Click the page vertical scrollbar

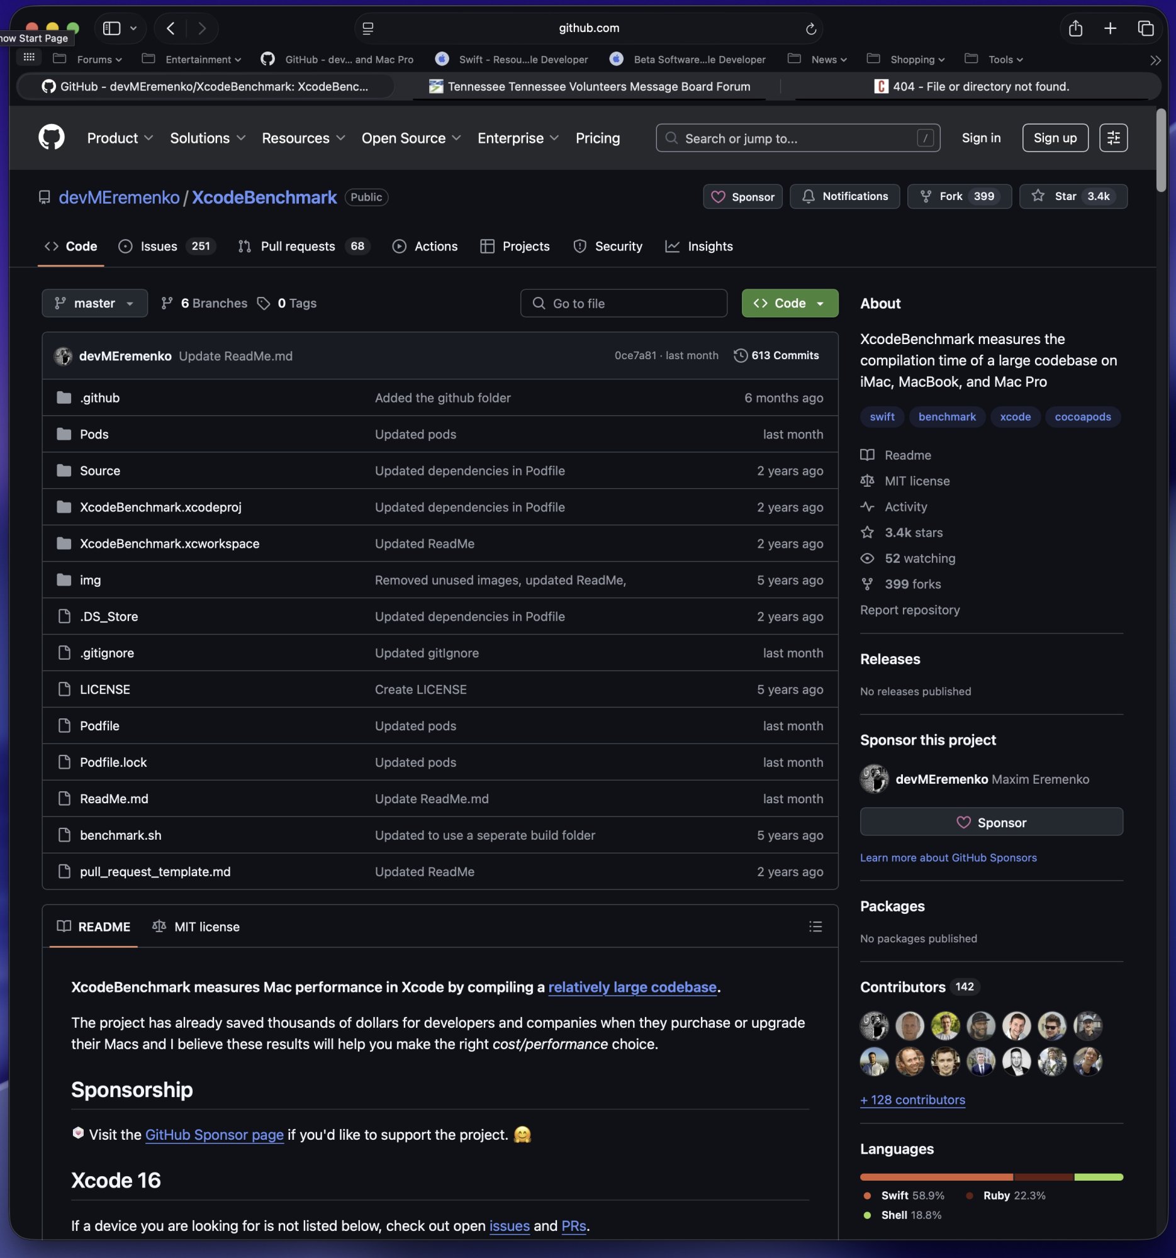pos(1160,150)
